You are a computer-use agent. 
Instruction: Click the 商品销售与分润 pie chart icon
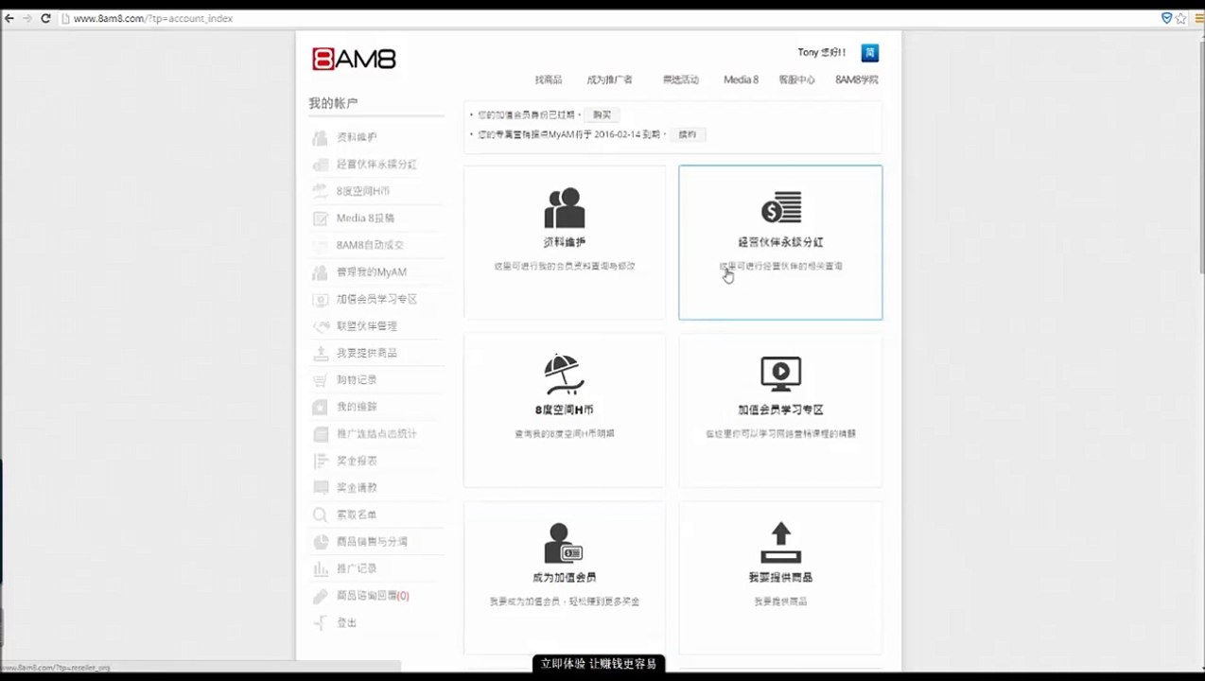[320, 542]
